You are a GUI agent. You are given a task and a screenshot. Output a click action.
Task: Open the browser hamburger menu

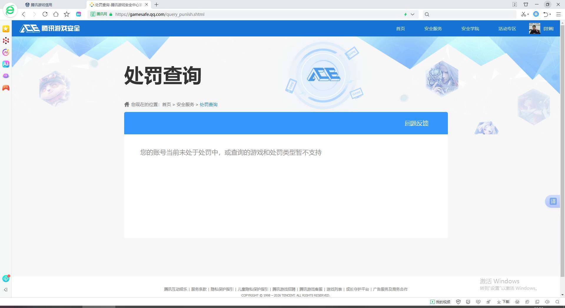(558, 14)
